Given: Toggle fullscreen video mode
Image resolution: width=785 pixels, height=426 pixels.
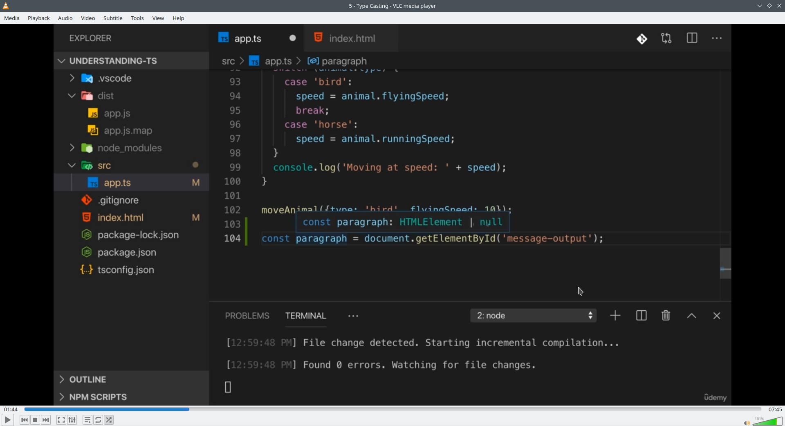Looking at the screenshot, I should point(61,420).
